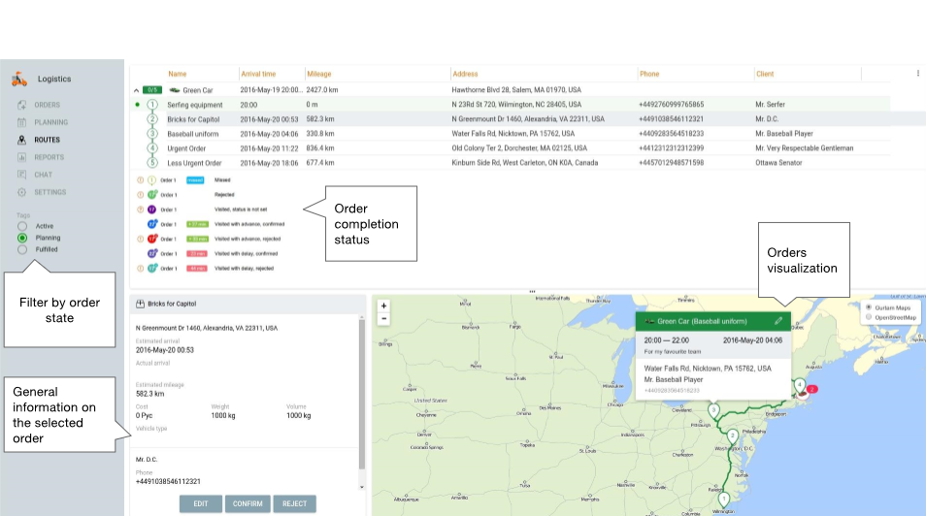The height and width of the screenshot is (516, 926).
Task: Open the Settings gear icon
Action: 22,192
